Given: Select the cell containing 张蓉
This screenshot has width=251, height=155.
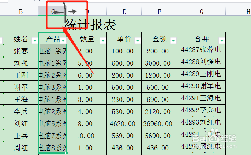Looking at the screenshot, I should pyautogui.click(x=20, y=50).
